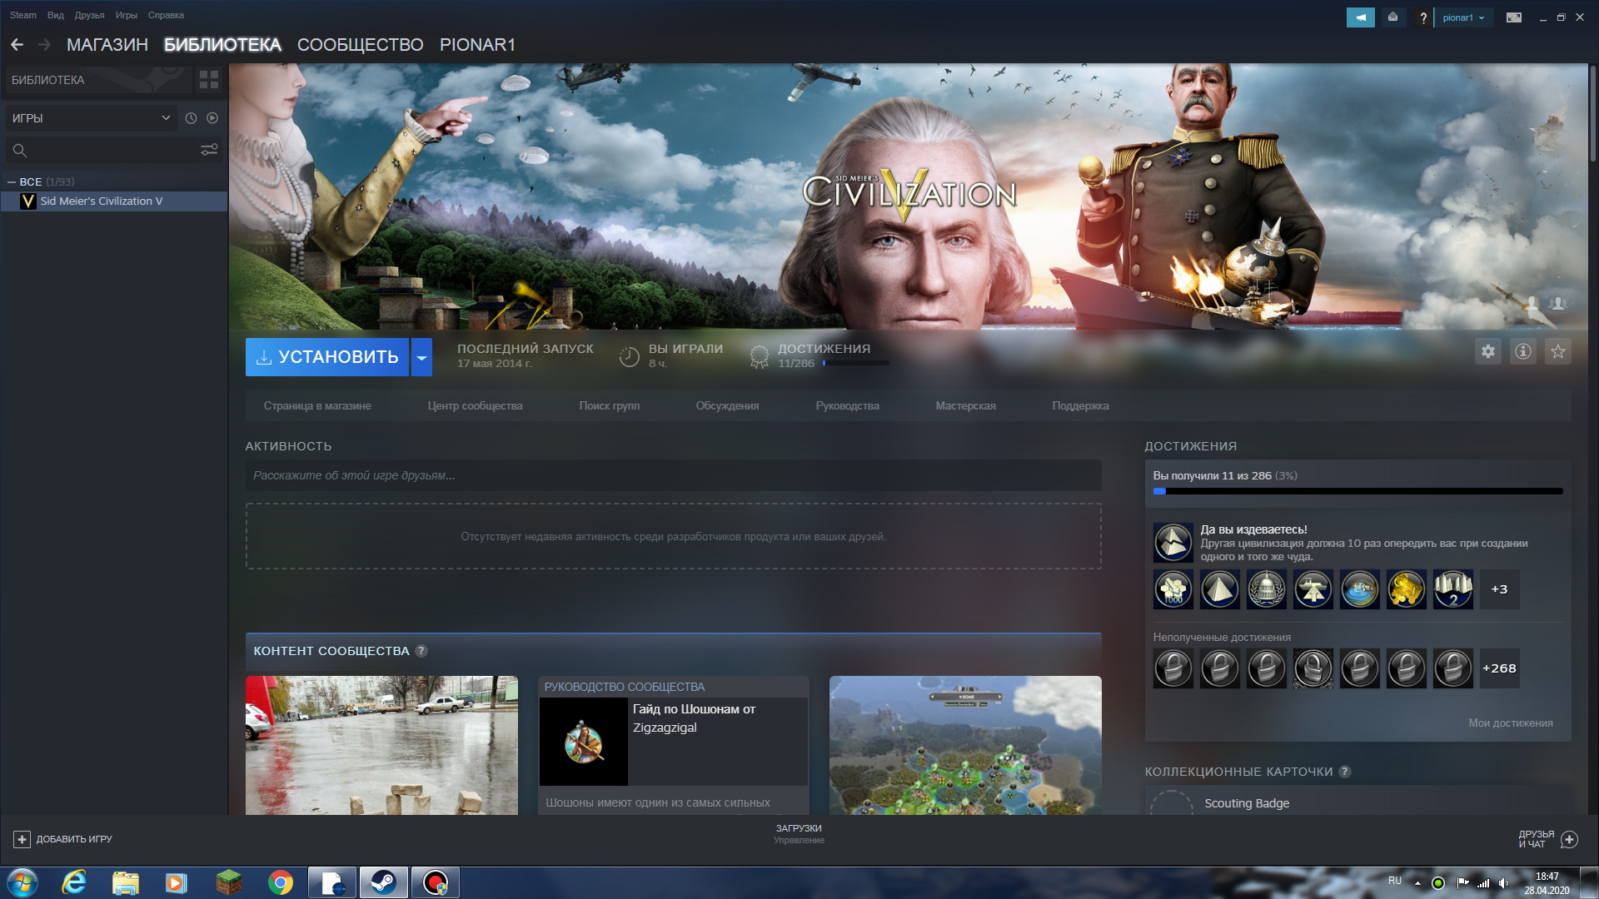Click first locked achievement padlock icon

(x=1173, y=668)
